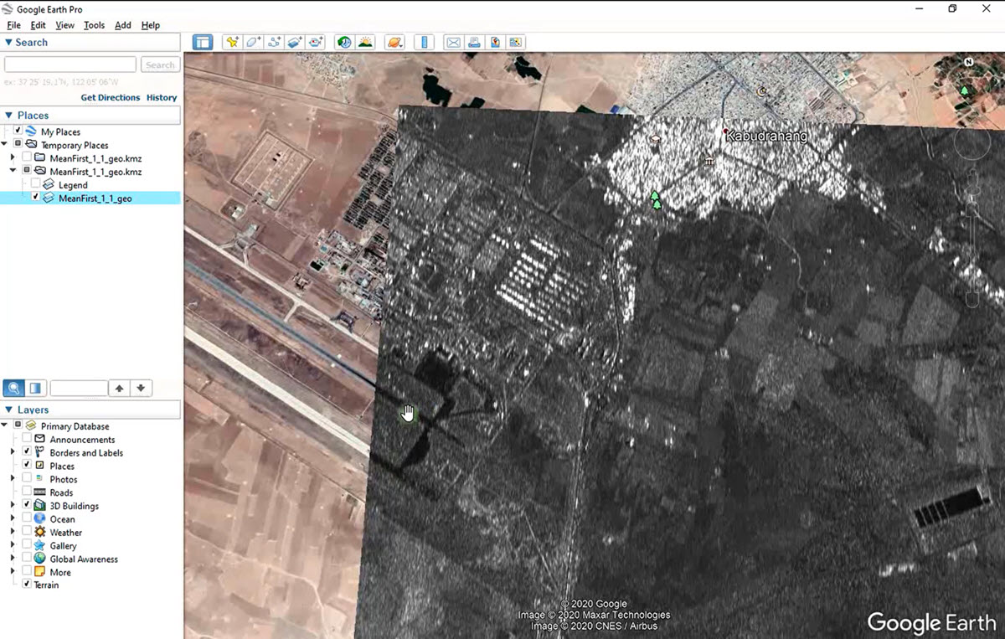Click the Add Image Overlay icon
1005x639 pixels.
pyautogui.click(x=295, y=43)
